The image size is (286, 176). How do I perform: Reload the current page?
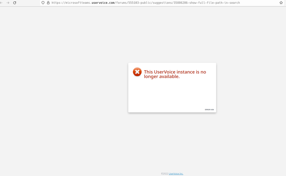click(15, 3)
